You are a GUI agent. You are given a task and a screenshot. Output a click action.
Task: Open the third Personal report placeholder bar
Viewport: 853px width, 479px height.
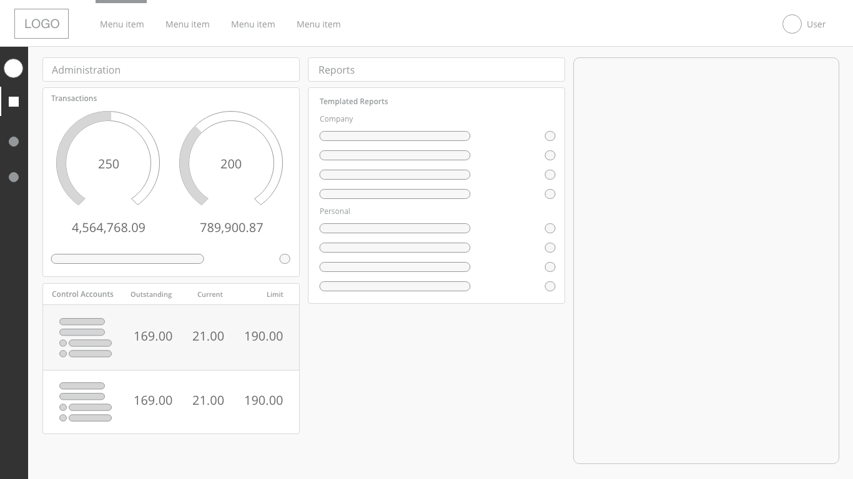coord(395,267)
